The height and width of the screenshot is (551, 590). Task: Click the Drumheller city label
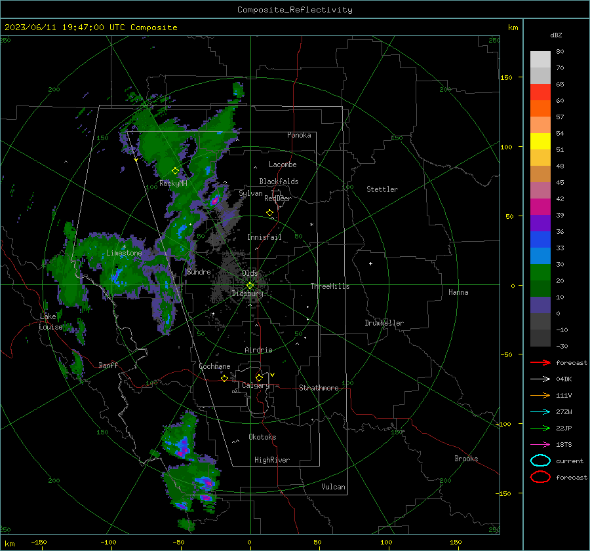384,323
